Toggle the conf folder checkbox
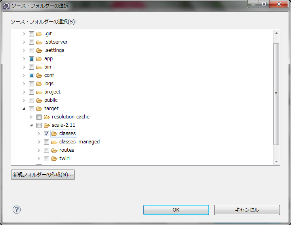Image resolution: width=291 pixels, height=225 pixels. (x=31, y=75)
